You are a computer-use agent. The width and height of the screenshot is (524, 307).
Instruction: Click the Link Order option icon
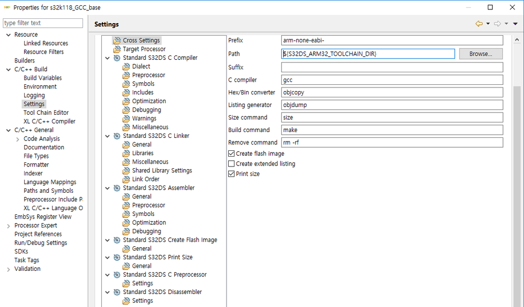tap(126, 179)
